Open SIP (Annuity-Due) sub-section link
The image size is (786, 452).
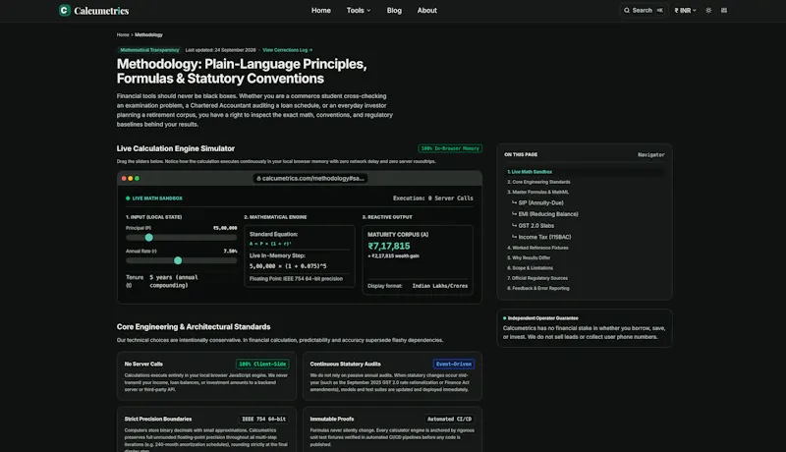pos(541,203)
